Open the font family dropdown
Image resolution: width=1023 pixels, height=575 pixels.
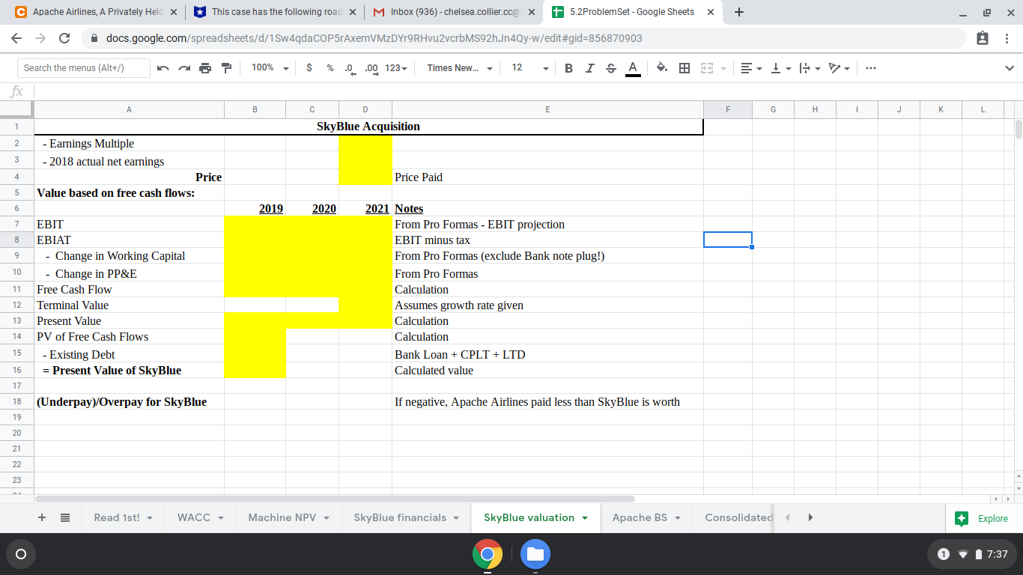[458, 68]
